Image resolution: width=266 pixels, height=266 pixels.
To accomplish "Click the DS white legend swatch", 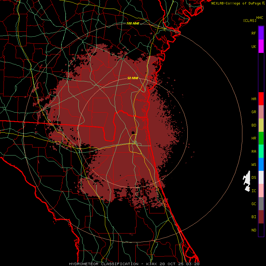I will [x=261, y=177].
